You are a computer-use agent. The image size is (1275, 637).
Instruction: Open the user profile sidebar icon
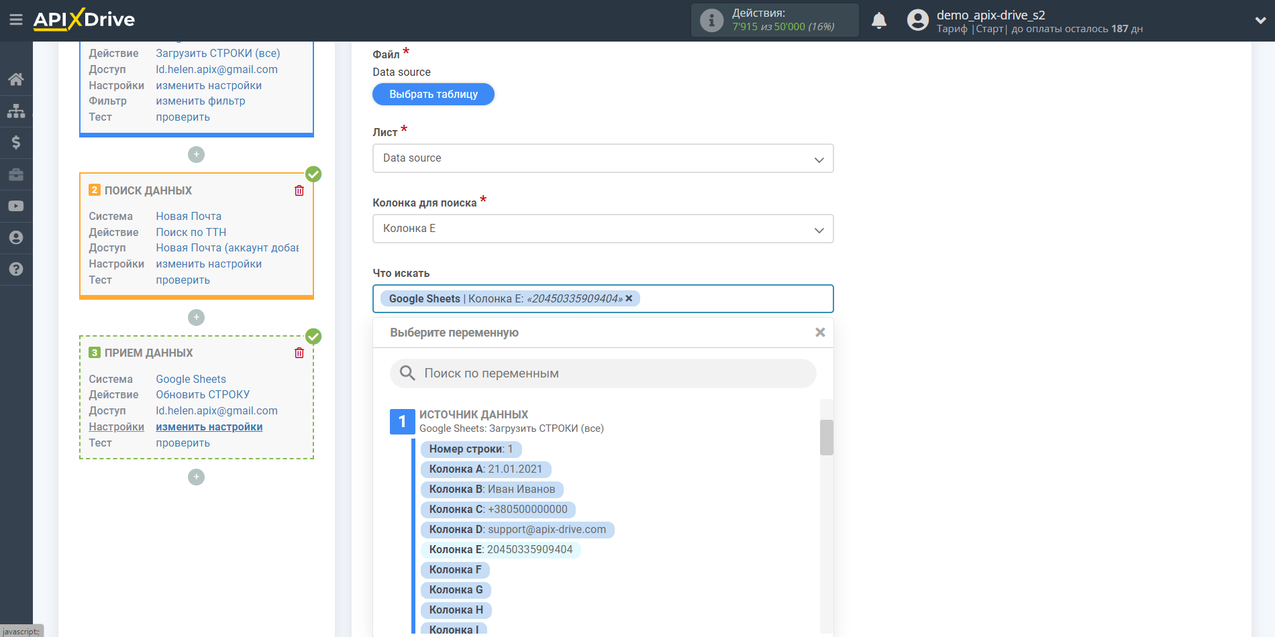(16, 237)
